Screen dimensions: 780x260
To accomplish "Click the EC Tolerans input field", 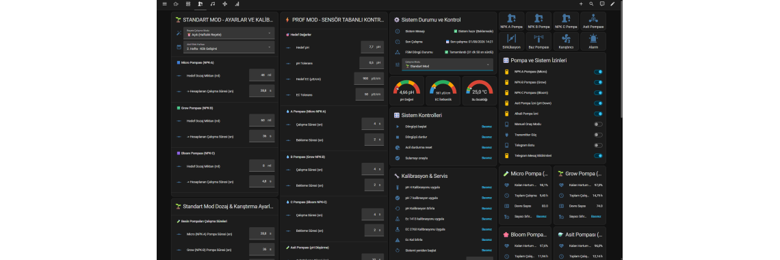I will point(369,94).
